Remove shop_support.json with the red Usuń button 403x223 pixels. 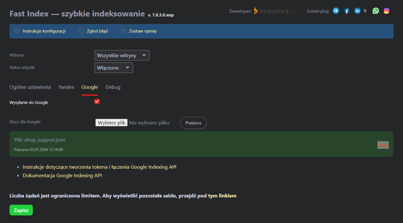pos(383,145)
